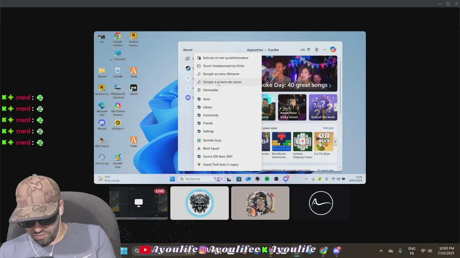Select Exécuter en tant qu'administrateur

point(228,58)
